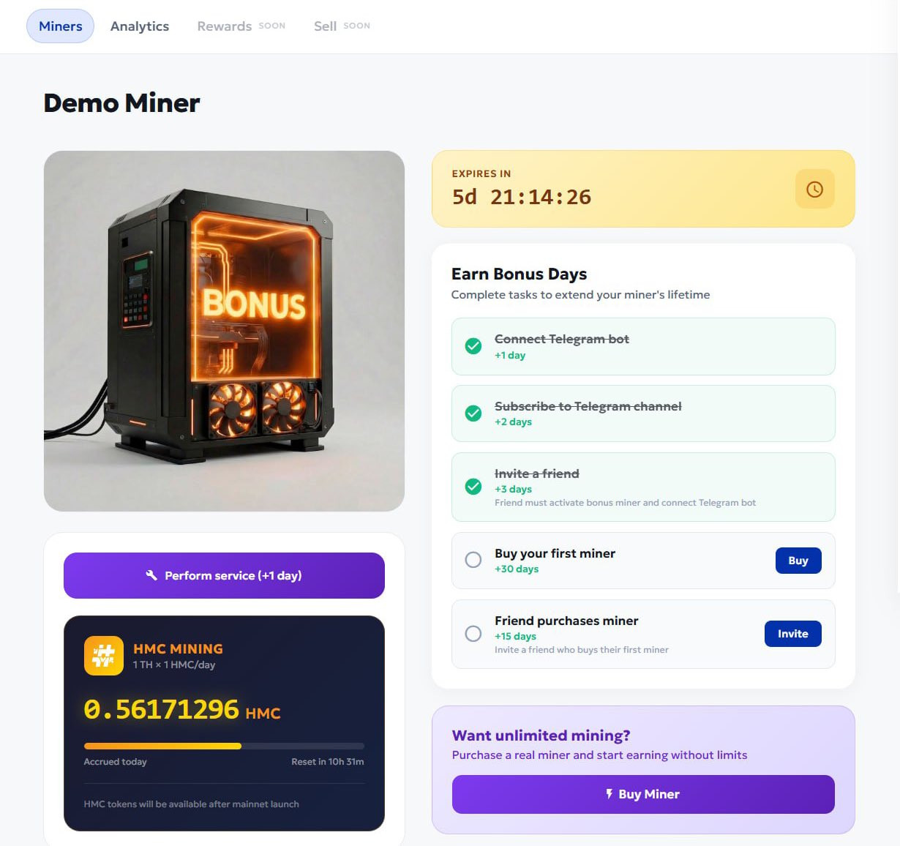The height and width of the screenshot is (846, 900).
Task: Open the Miners tab
Action: (61, 26)
